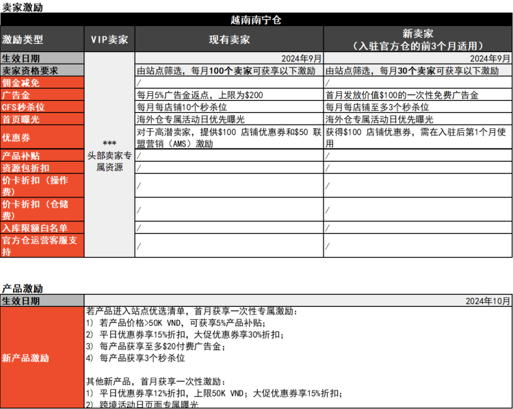The height and width of the screenshot is (409, 513).
Task: Click the 越南南宁仓 title cell
Action: (x=256, y=20)
